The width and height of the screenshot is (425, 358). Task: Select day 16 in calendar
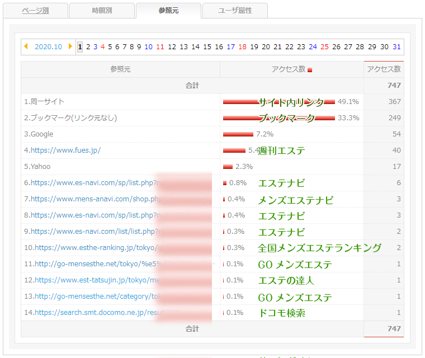click(x=219, y=46)
